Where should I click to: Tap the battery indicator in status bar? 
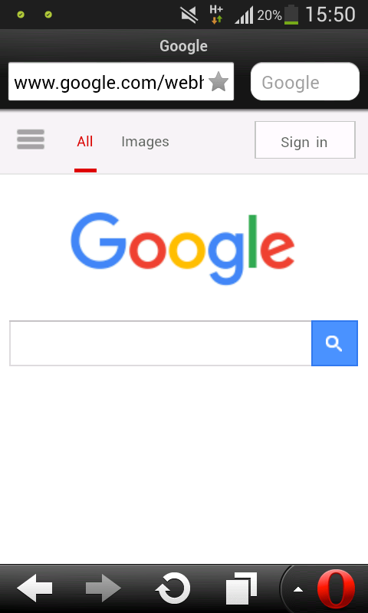(291, 15)
